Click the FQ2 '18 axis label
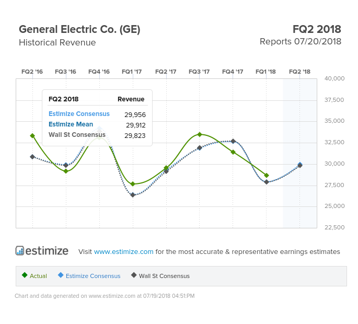 click(300, 72)
